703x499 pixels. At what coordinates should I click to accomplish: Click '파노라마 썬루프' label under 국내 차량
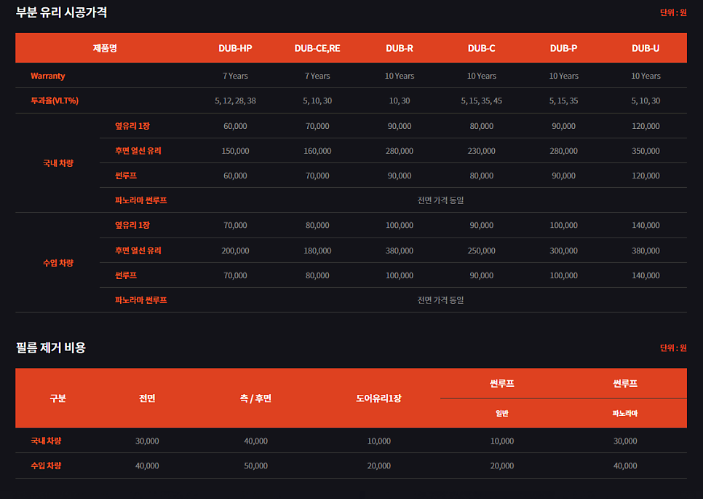tap(140, 200)
